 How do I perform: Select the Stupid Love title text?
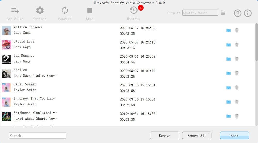[x=24, y=41]
